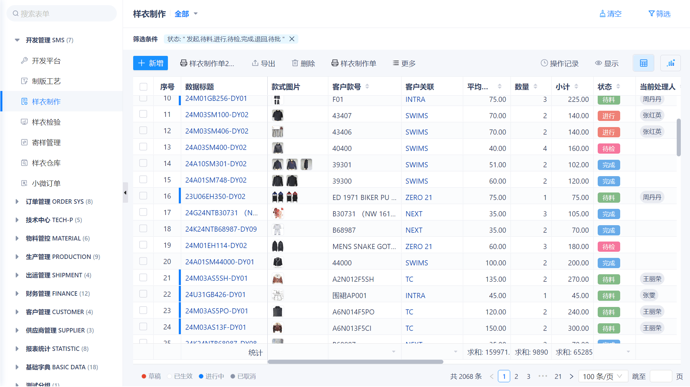Check the checkbox for row 16

tap(143, 196)
